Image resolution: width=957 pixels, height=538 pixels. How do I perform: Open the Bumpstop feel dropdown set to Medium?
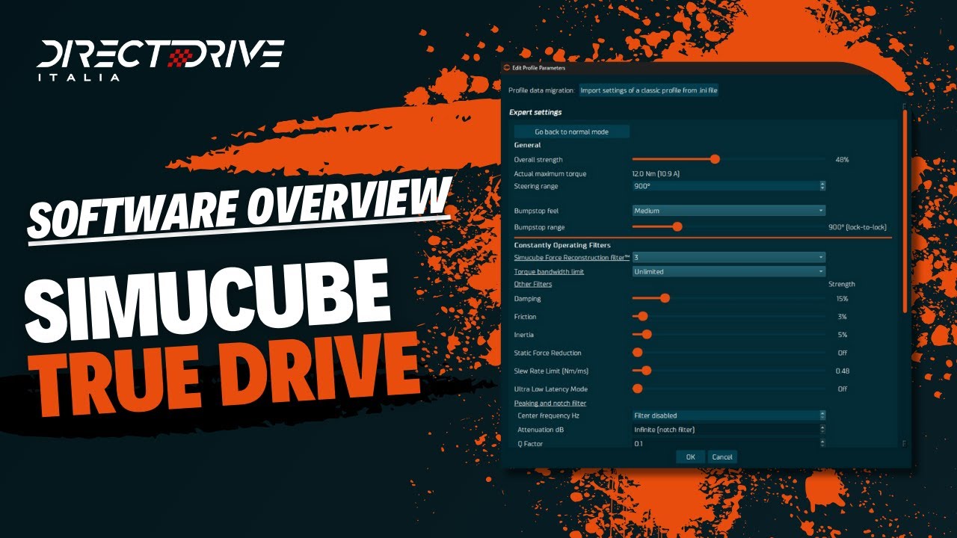tap(729, 211)
